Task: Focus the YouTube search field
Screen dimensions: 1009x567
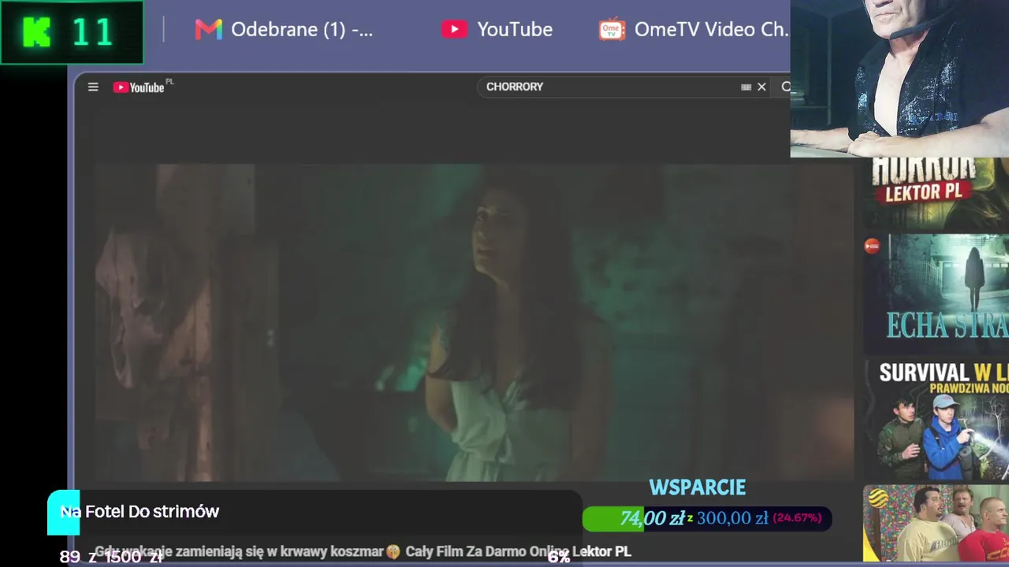Action: point(611,87)
